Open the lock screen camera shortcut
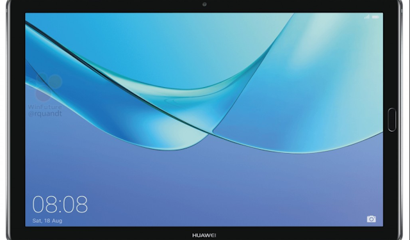 (371, 219)
